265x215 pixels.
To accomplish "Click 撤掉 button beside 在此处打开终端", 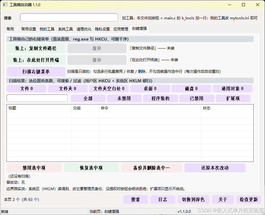I will pos(97,60).
